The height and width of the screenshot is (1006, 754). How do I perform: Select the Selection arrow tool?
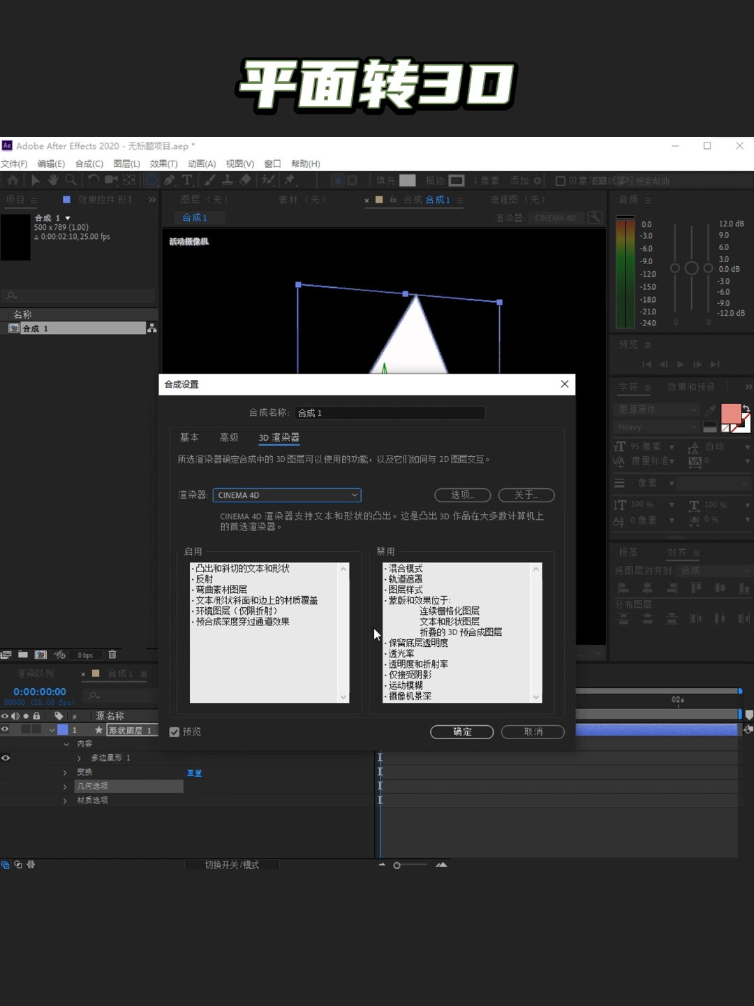coord(36,180)
